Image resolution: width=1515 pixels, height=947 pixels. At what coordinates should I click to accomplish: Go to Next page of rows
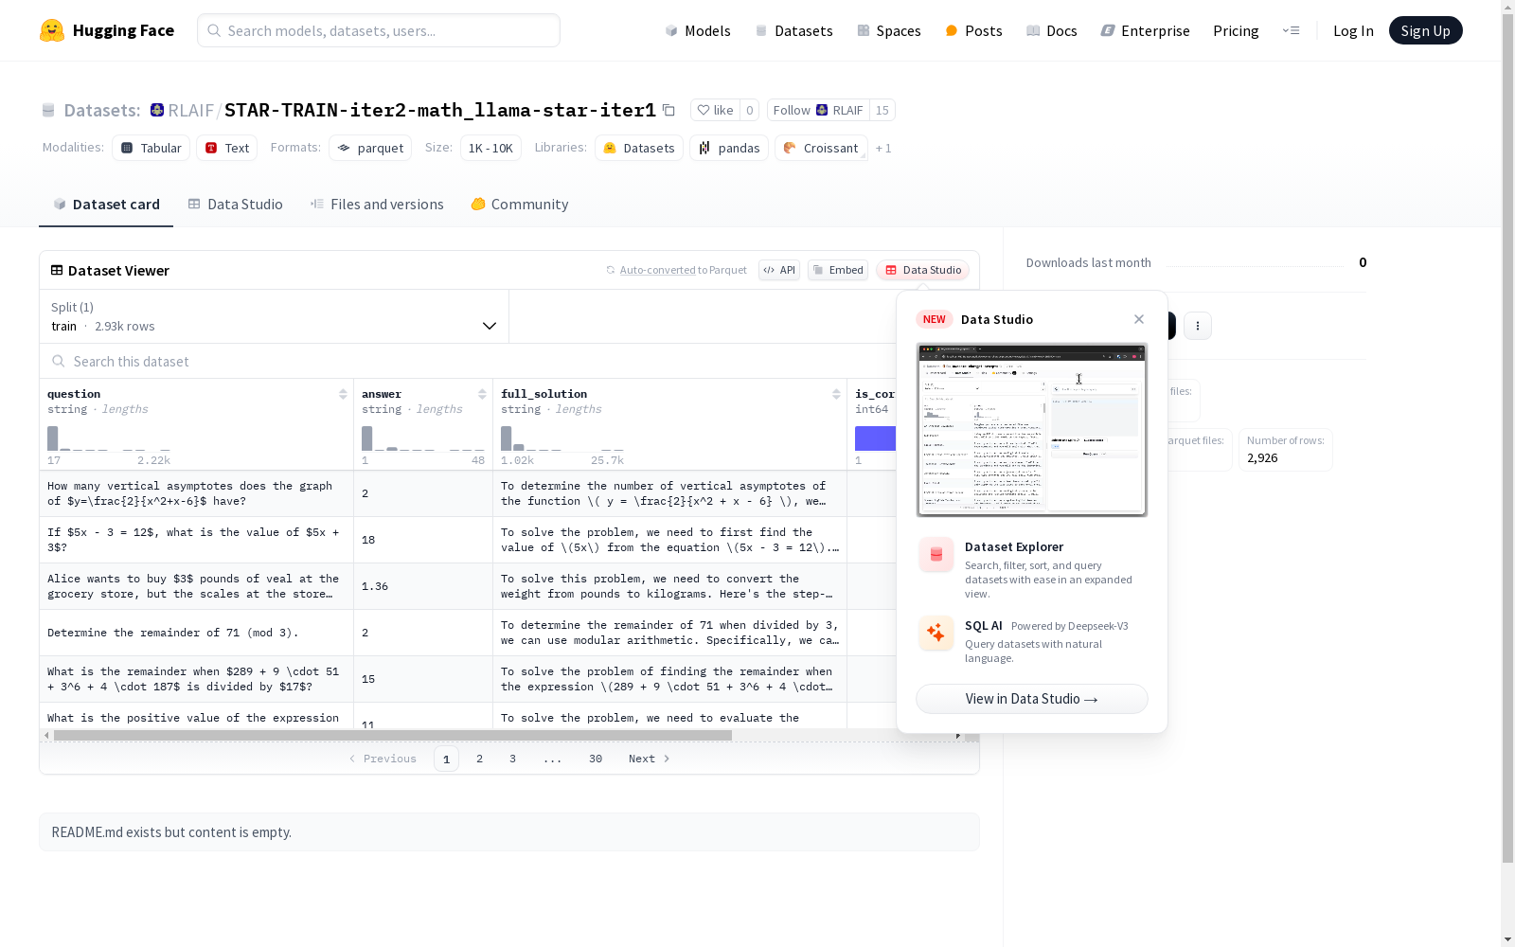[x=650, y=759]
